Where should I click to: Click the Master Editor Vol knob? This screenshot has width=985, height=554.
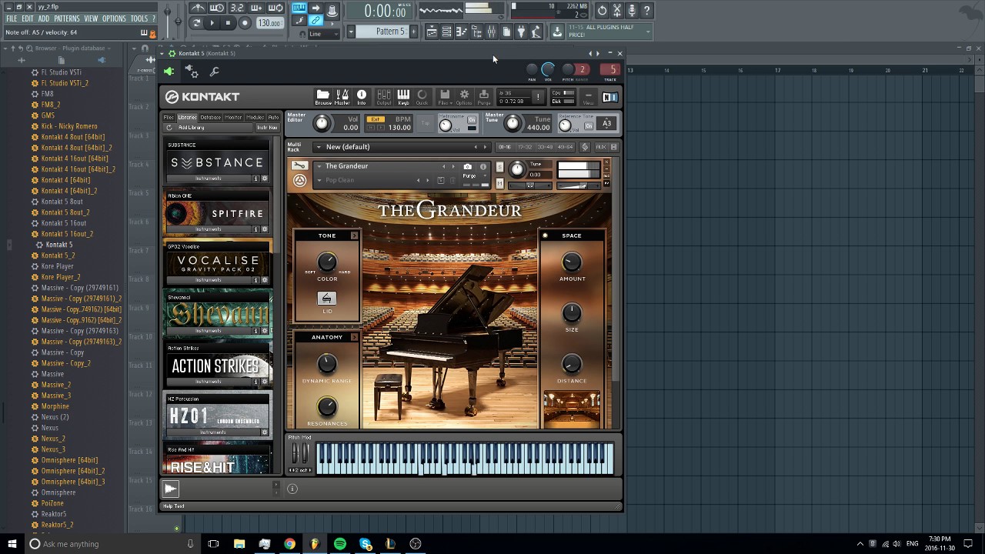(322, 123)
